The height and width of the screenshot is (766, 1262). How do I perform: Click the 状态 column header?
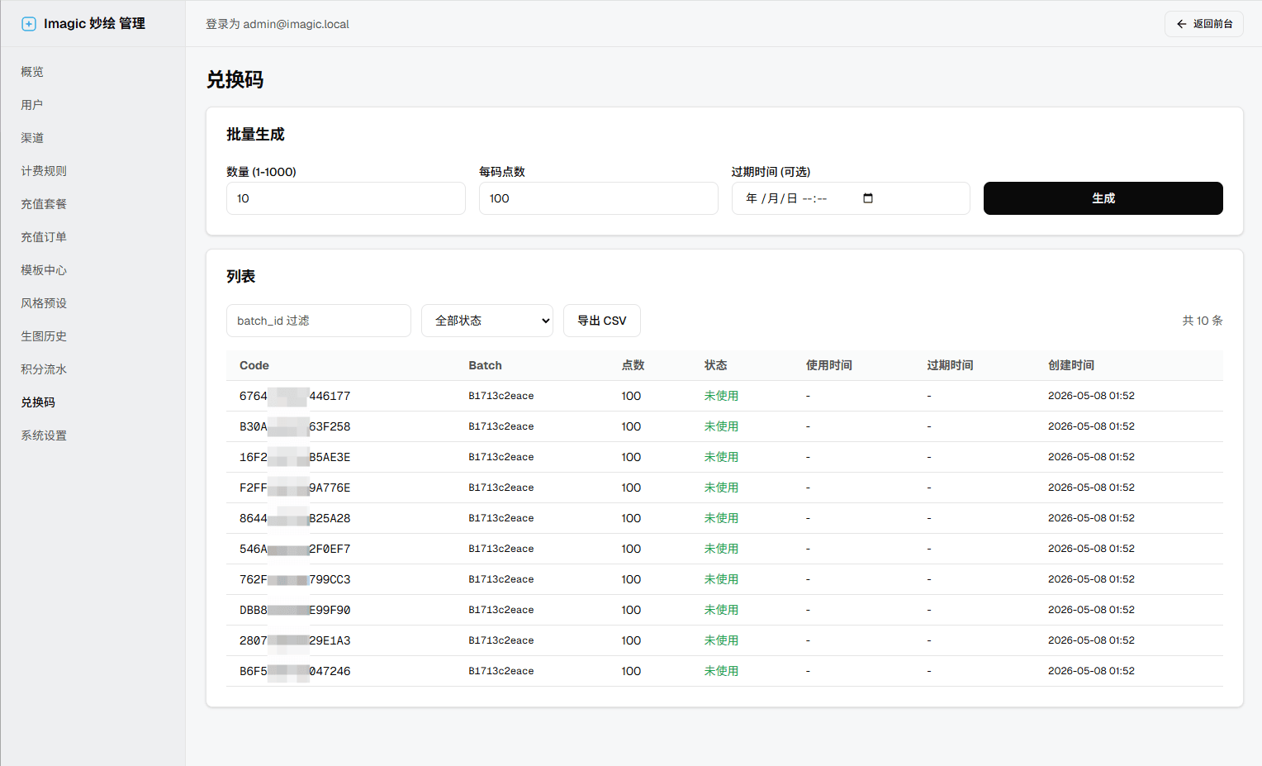715,365
